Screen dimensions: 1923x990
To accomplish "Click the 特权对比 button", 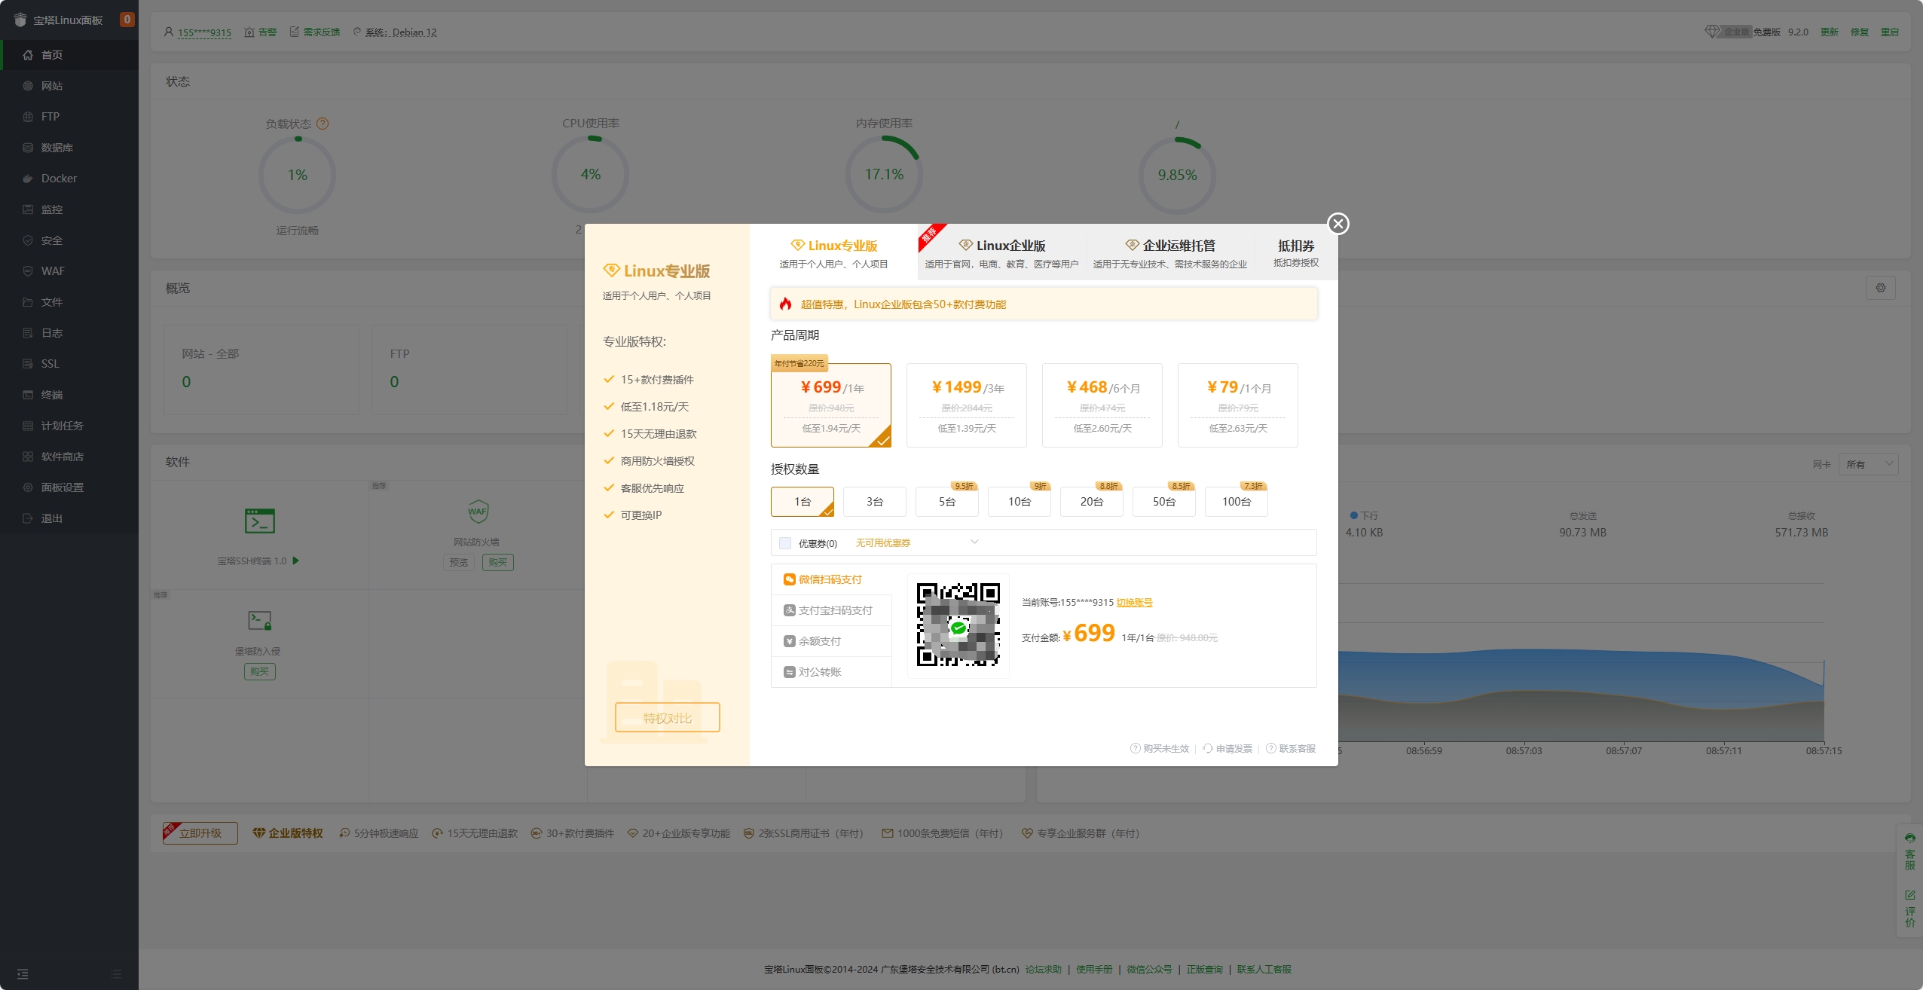I will click(667, 718).
